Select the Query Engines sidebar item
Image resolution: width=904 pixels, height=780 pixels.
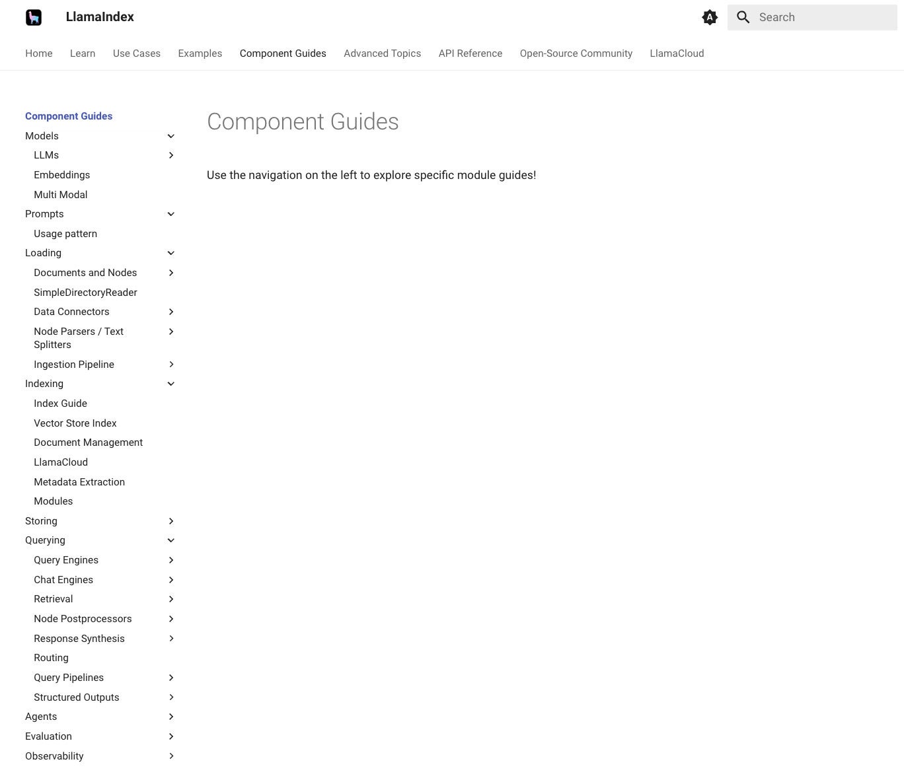[66, 560]
